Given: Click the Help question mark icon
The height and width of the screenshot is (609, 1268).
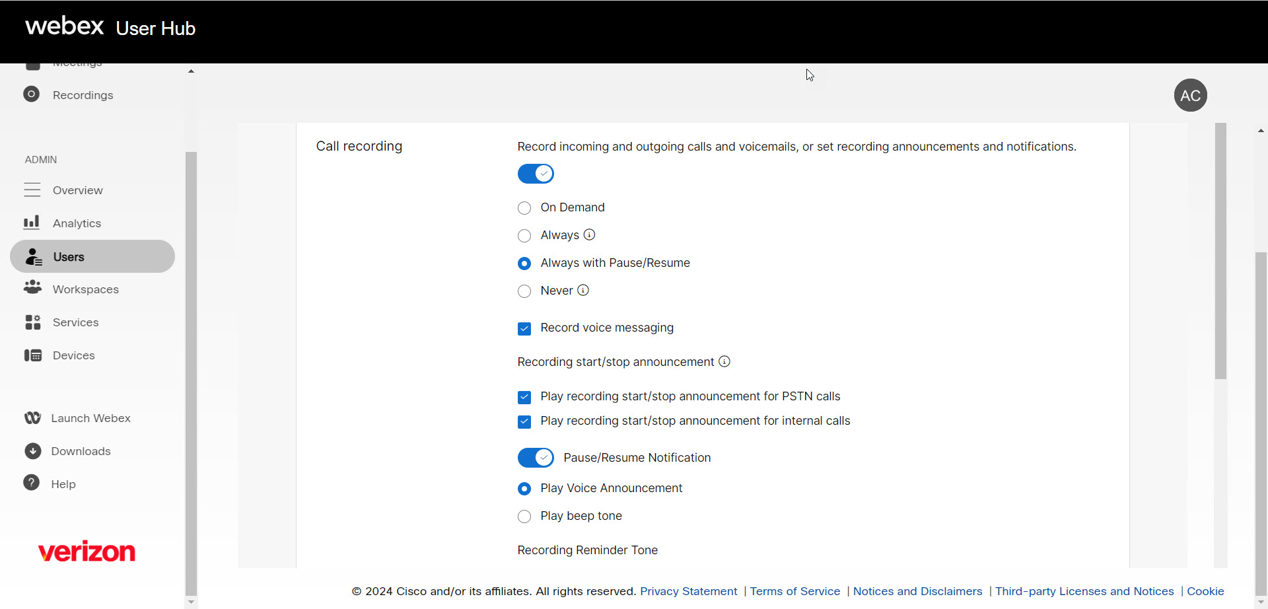Looking at the screenshot, I should pos(32,483).
